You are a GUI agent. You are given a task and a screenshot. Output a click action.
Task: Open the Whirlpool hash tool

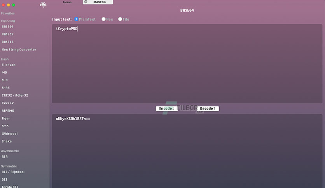(10, 134)
